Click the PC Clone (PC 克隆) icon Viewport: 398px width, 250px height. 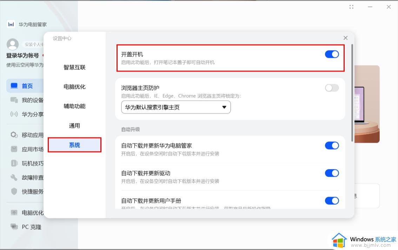(x=14, y=227)
